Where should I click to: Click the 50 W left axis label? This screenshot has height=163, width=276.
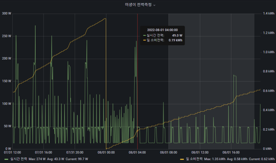7,126
